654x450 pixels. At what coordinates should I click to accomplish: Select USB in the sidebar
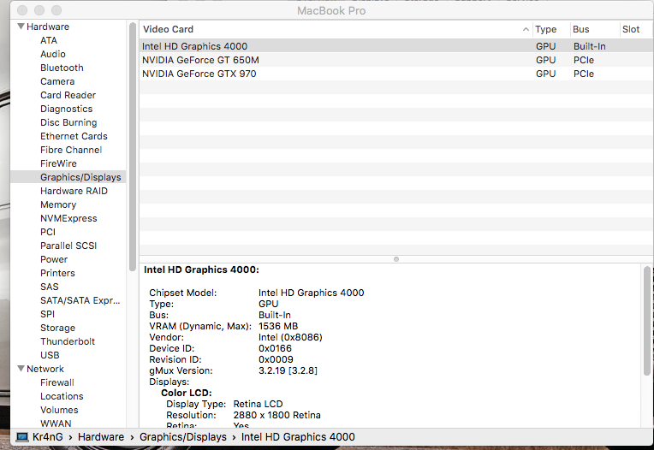point(50,355)
